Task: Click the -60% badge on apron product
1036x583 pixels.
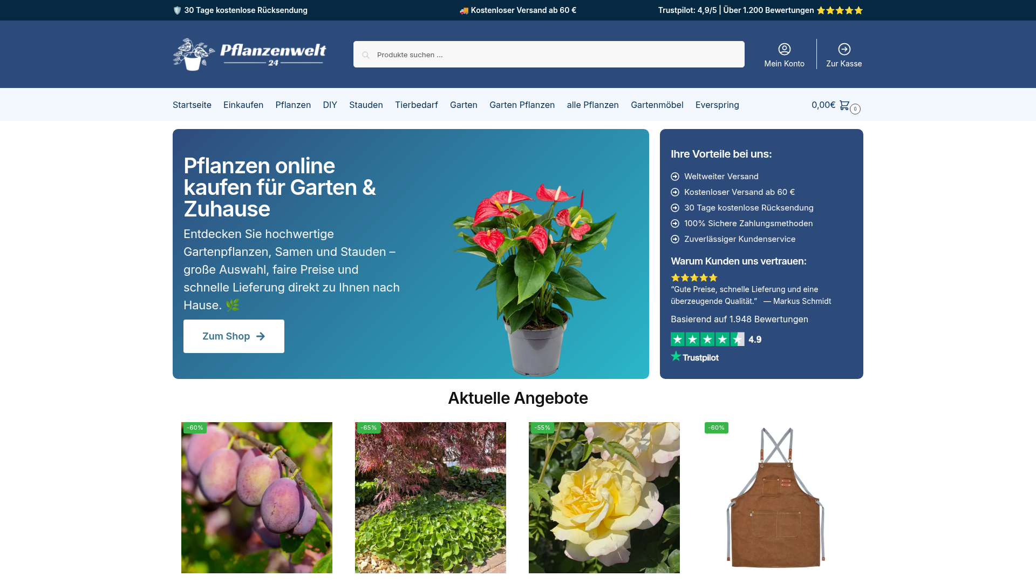Action: click(x=717, y=428)
